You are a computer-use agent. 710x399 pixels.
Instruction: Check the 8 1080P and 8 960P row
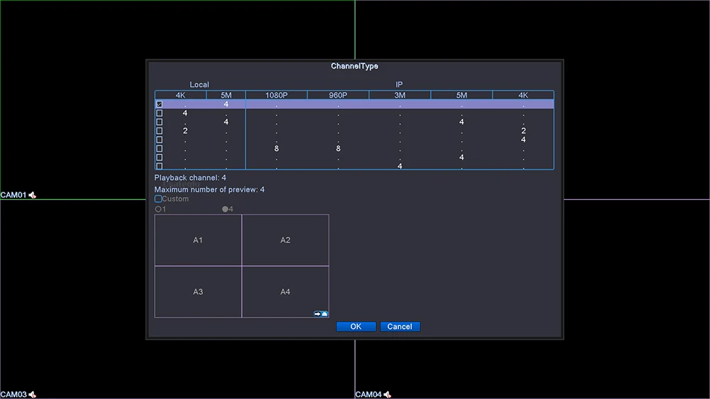point(159,148)
